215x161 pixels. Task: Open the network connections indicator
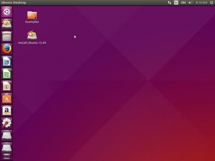[x=169, y=2]
